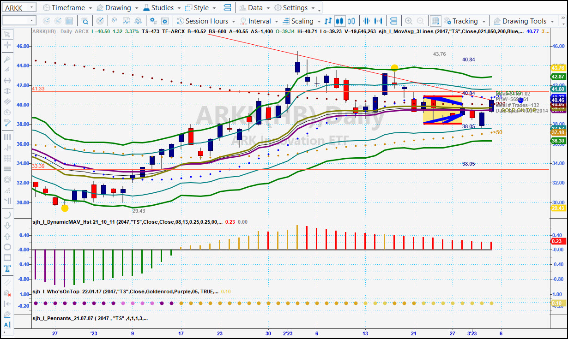
Task: Click date 17 on the time axis
Action: (181, 333)
